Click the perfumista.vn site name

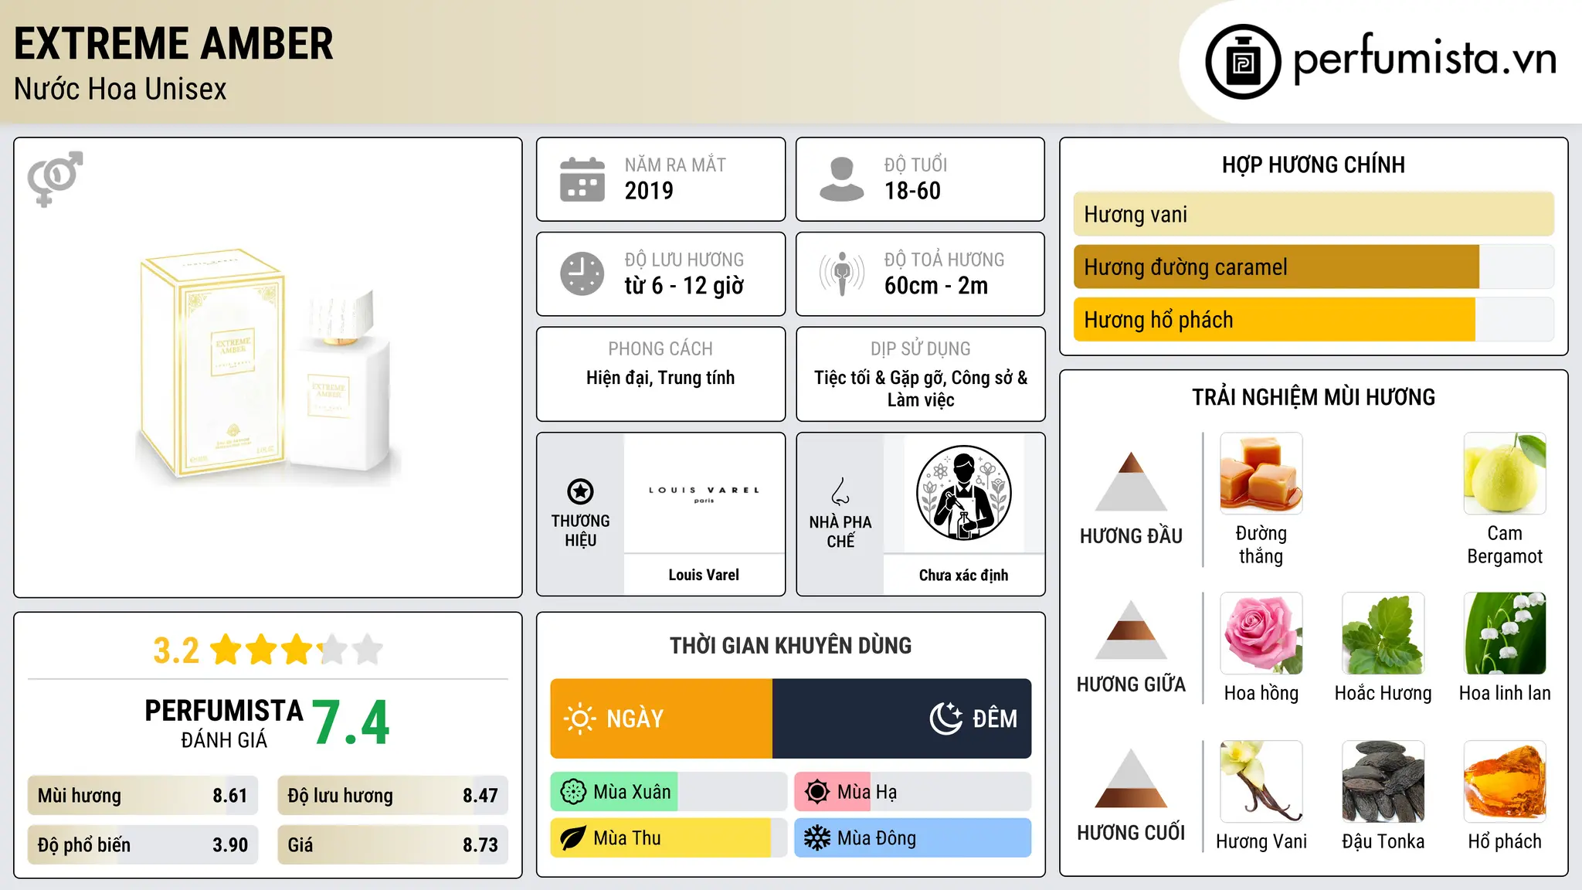coord(1425,59)
